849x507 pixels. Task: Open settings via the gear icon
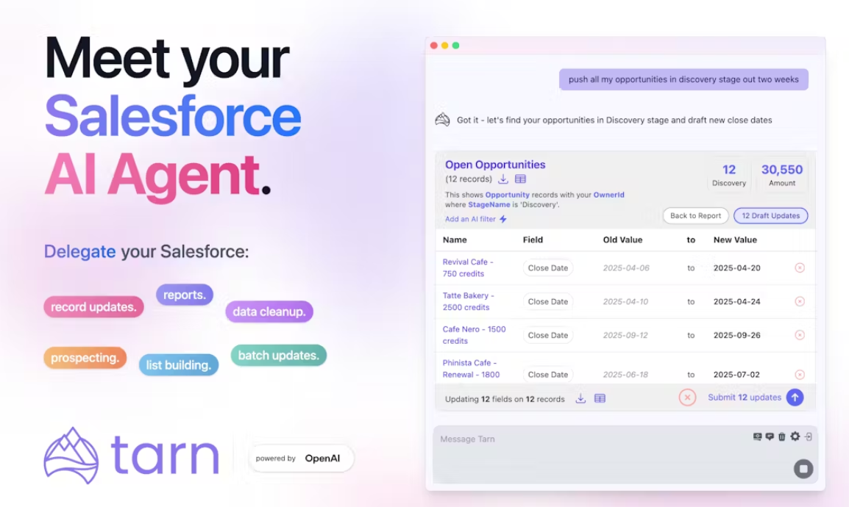795,436
